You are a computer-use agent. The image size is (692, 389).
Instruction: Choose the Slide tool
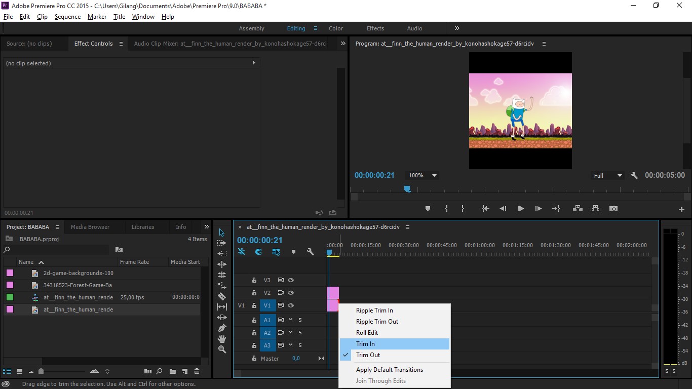[x=221, y=318]
